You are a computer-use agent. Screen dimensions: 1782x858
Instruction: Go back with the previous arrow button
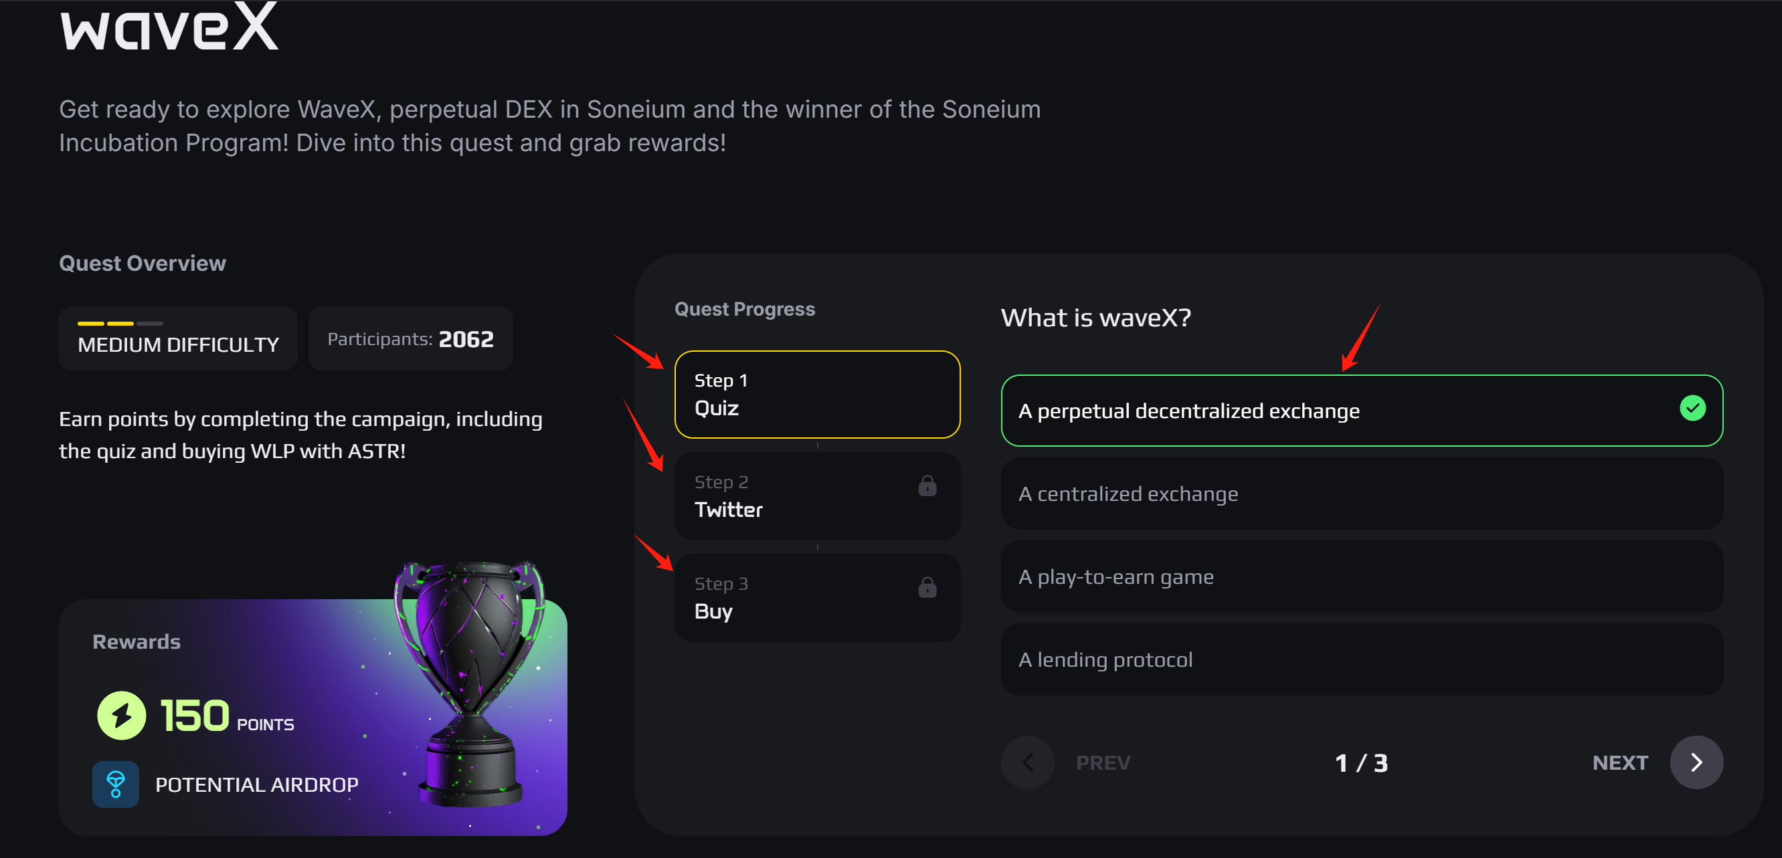coord(1027,762)
